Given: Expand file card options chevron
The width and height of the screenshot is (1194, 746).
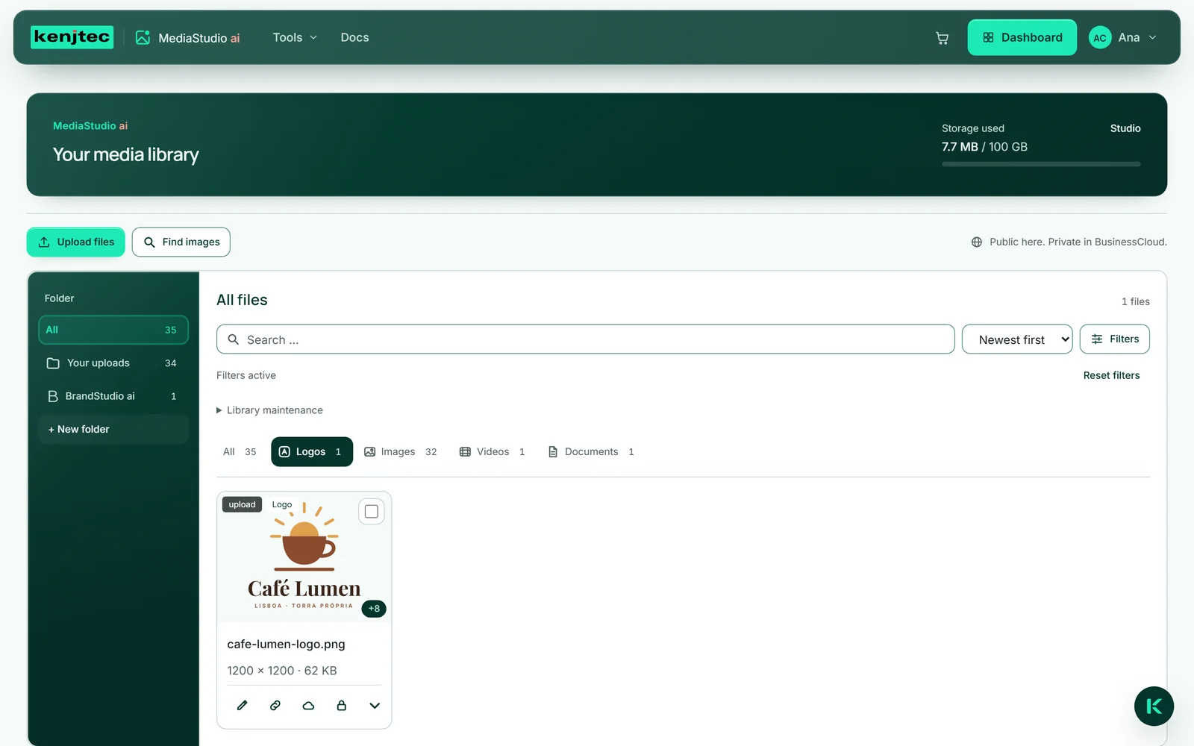Looking at the screenshot, I should pyautogui.click(x=375, y=706).
